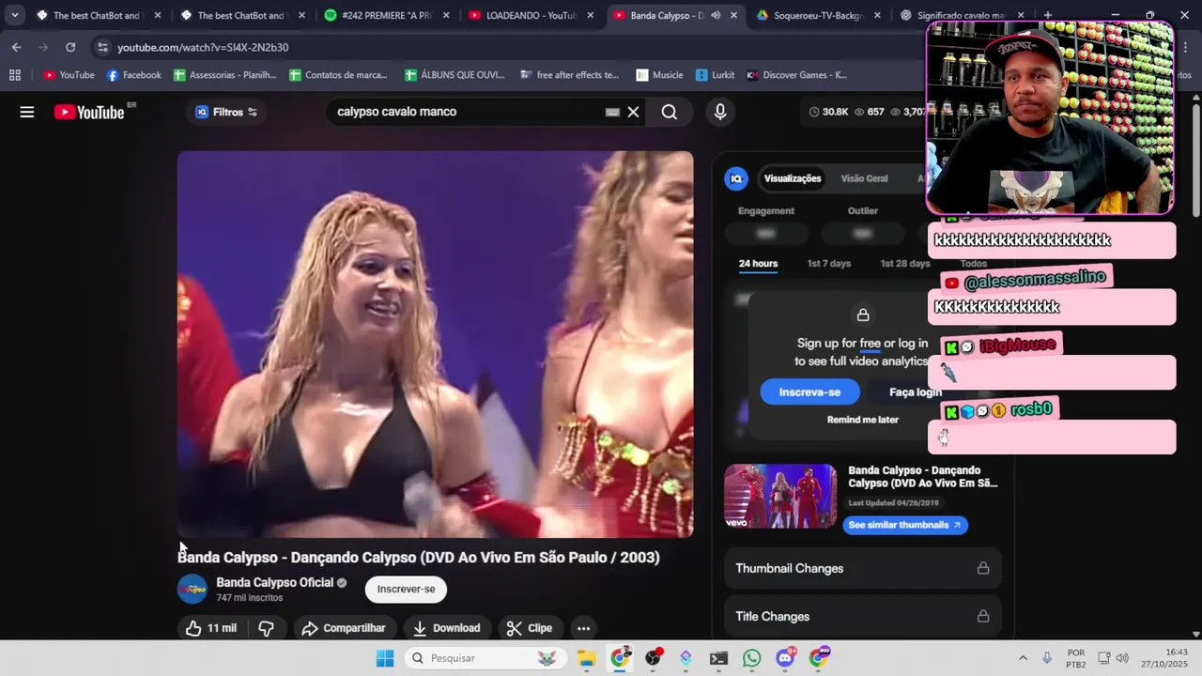Viewport: 1202px width, 676px height.
Task: Go to YouTube home via the logo
Action: (x=89, y=112)
